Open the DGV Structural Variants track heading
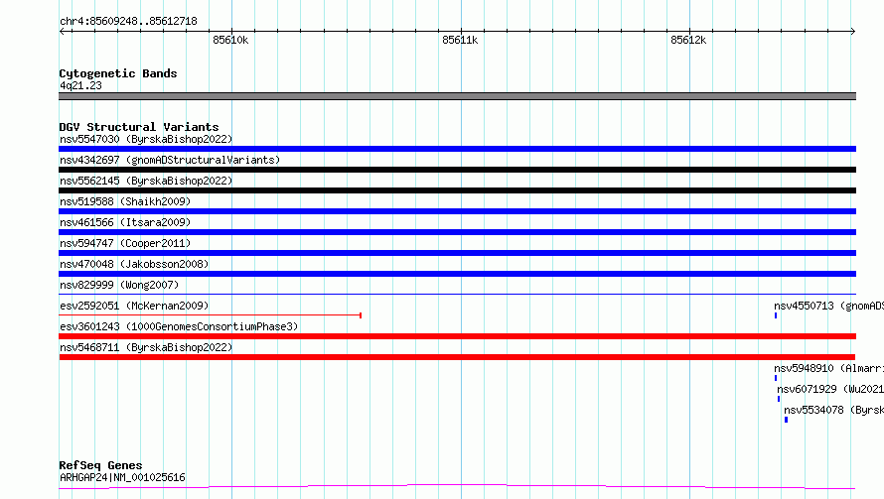884x499 pixels. (139, 127)
